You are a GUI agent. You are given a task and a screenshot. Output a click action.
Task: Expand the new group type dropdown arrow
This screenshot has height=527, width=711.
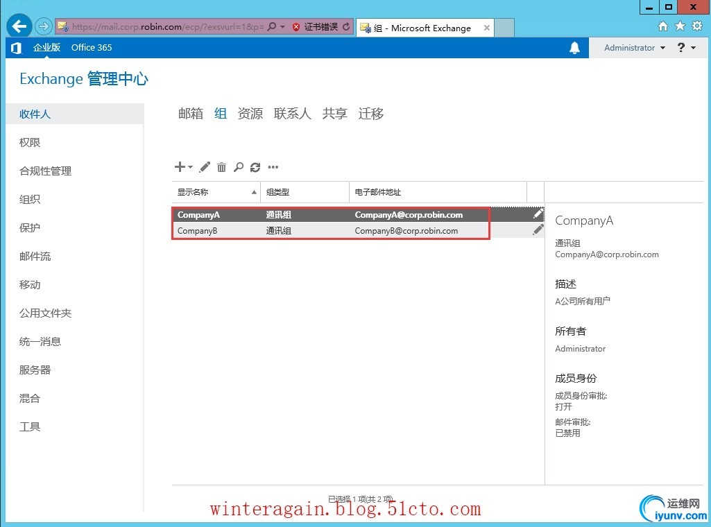pos(191,166)
